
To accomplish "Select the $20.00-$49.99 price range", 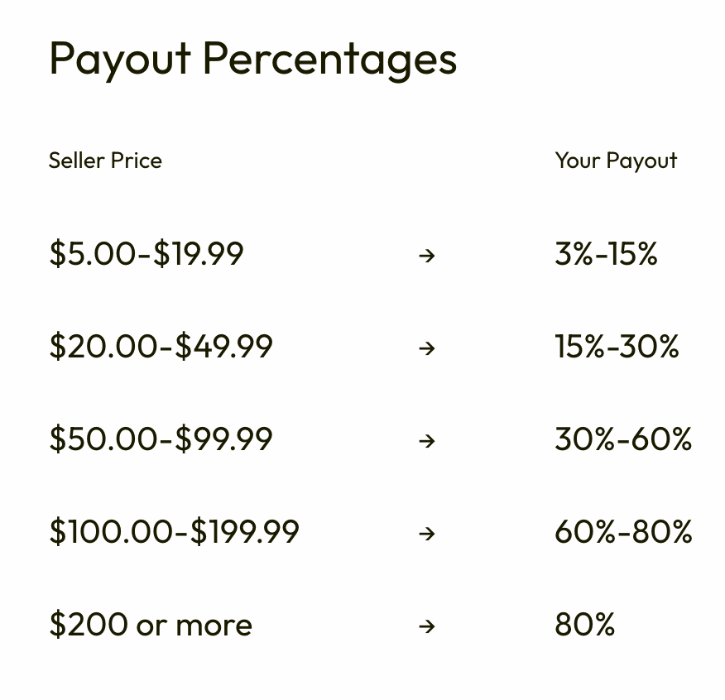I will click(x=161, y=347).
